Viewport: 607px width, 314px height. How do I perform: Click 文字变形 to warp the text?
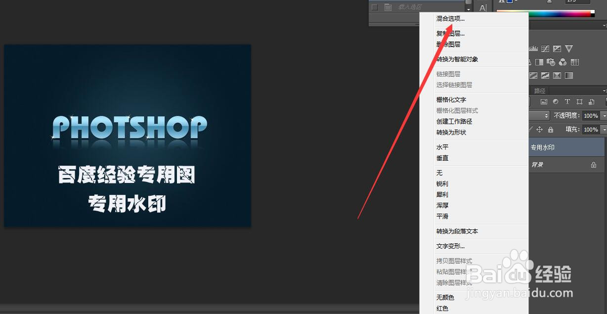pyautogui.click(x=452, y=246)
